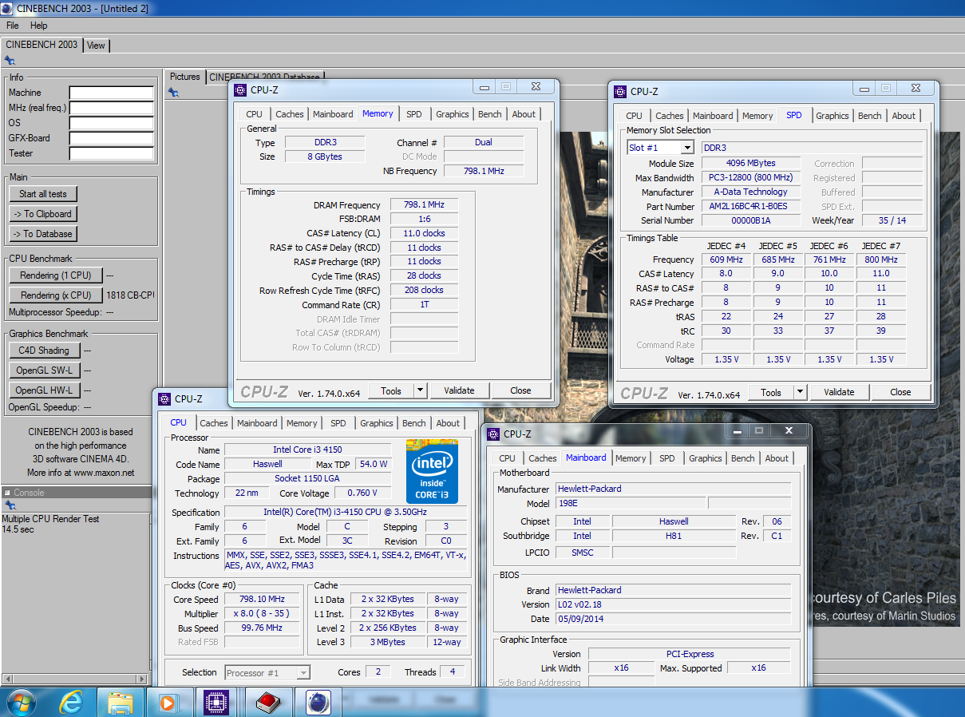Click the Manufacturer value A-Data Technology
The width and height of the screenshot is (965, 717).
click(x=750, y=192)
